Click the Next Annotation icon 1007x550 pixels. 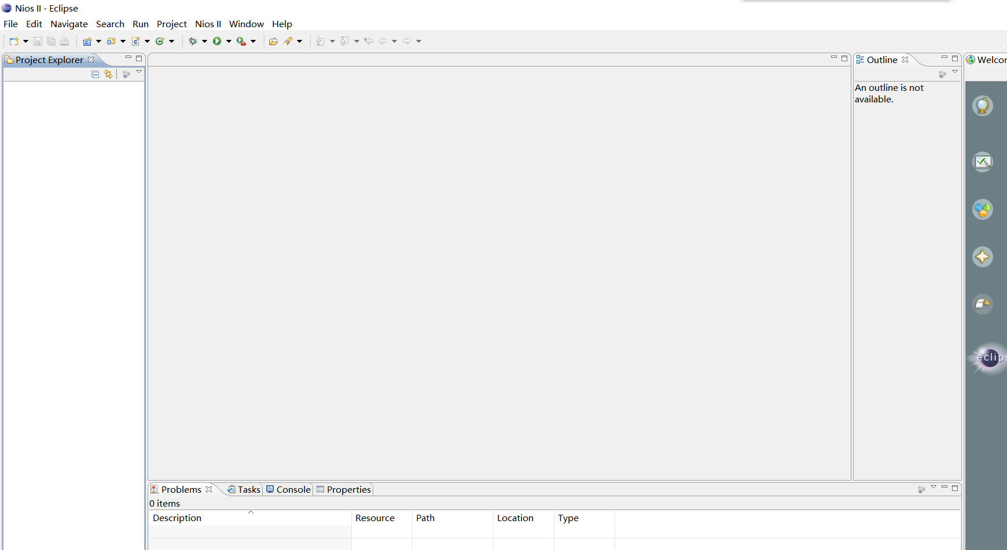click(320, 41)
